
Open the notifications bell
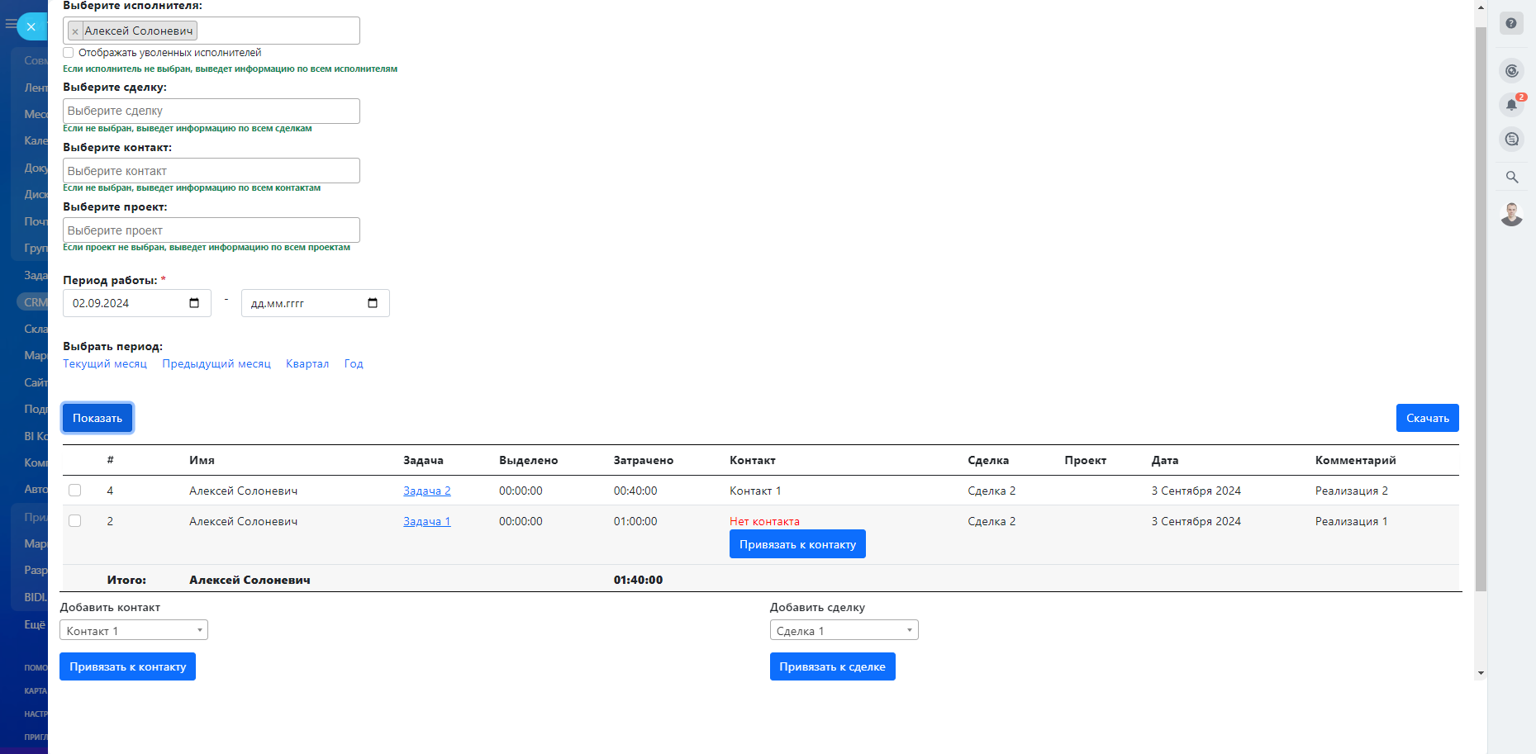coord(1511,105)
